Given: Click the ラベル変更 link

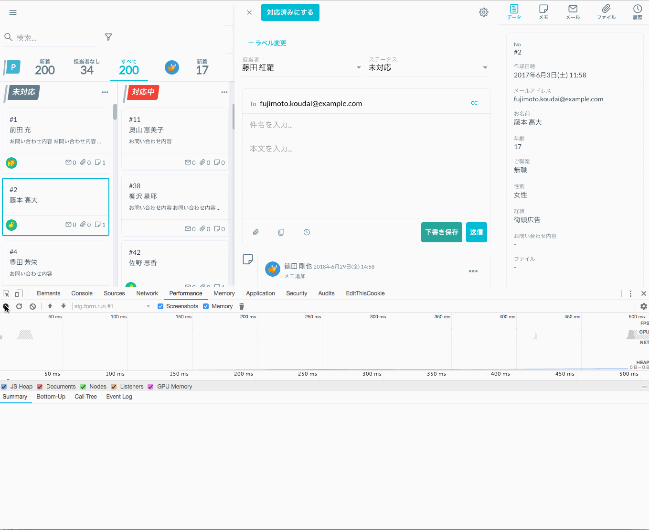Looking at the screenshot, I should (x=267, y=43).
